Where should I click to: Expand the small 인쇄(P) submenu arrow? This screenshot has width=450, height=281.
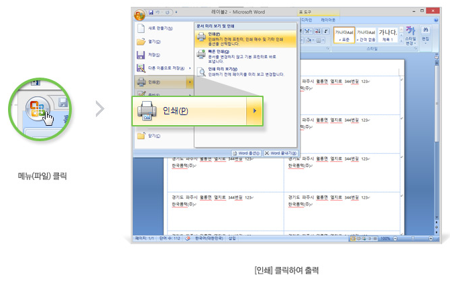[x=190, y=82]
